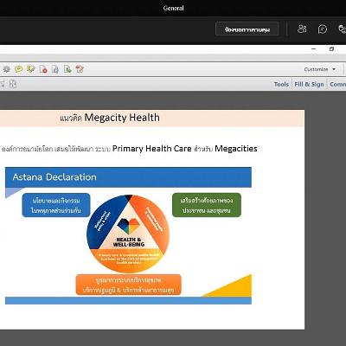Select the yellow sticky note comment tool
This screenshot has height=346, width=346.
coord(19,69)
